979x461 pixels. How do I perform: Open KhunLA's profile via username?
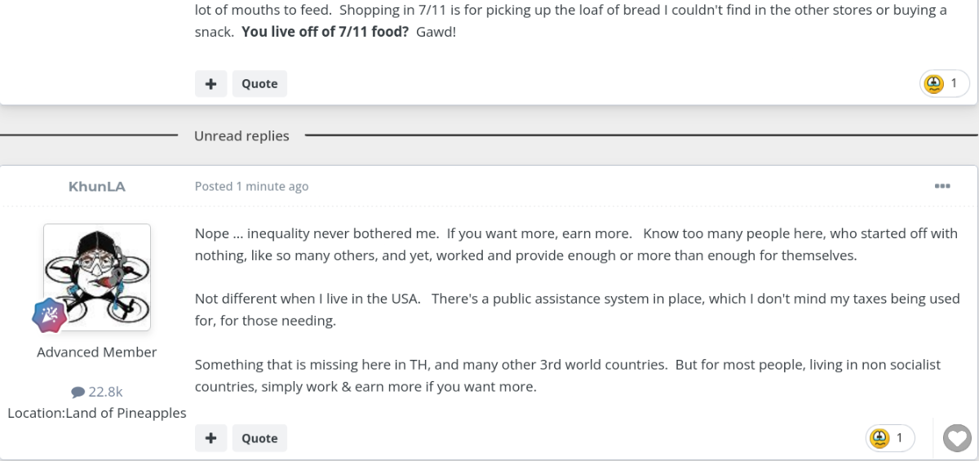97,187
